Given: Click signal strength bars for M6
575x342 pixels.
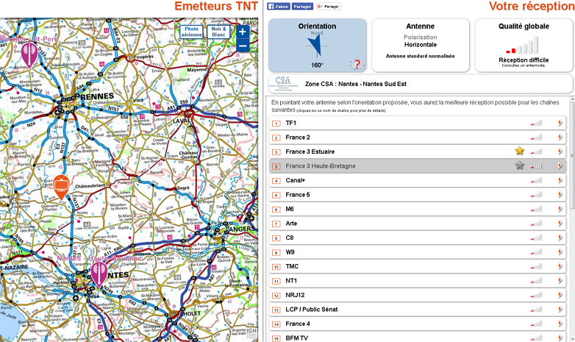Looking at the screenshot, I should point(536,209).
